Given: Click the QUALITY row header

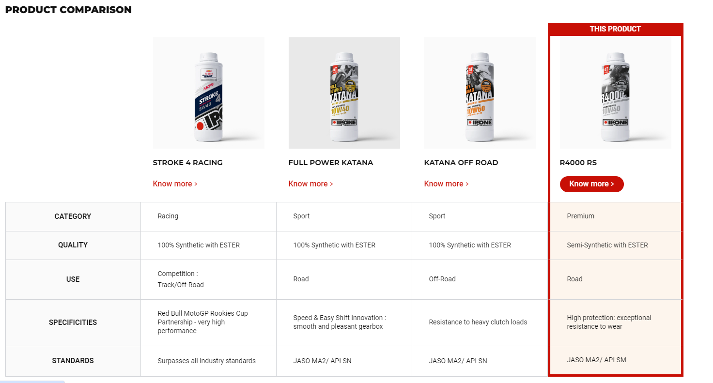Looking at the screenshot, I should coord(73,245).
